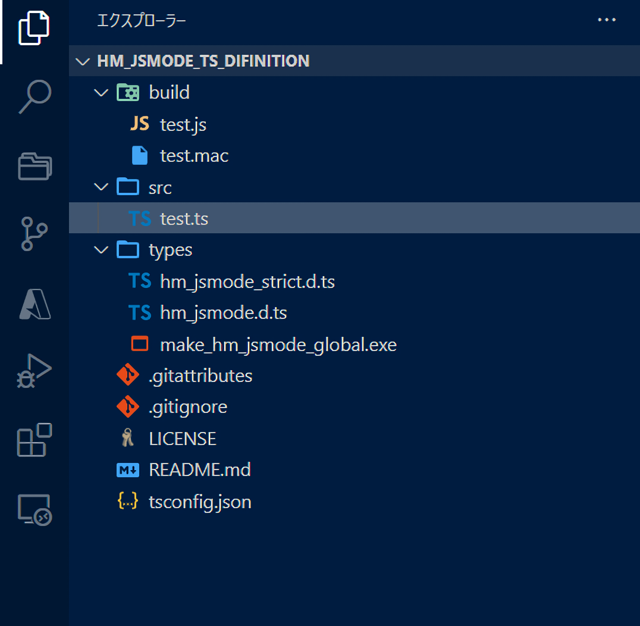This screenshot has width=640, height=626.
Task: Open test.js in the build folder
Action: point(183,124)
